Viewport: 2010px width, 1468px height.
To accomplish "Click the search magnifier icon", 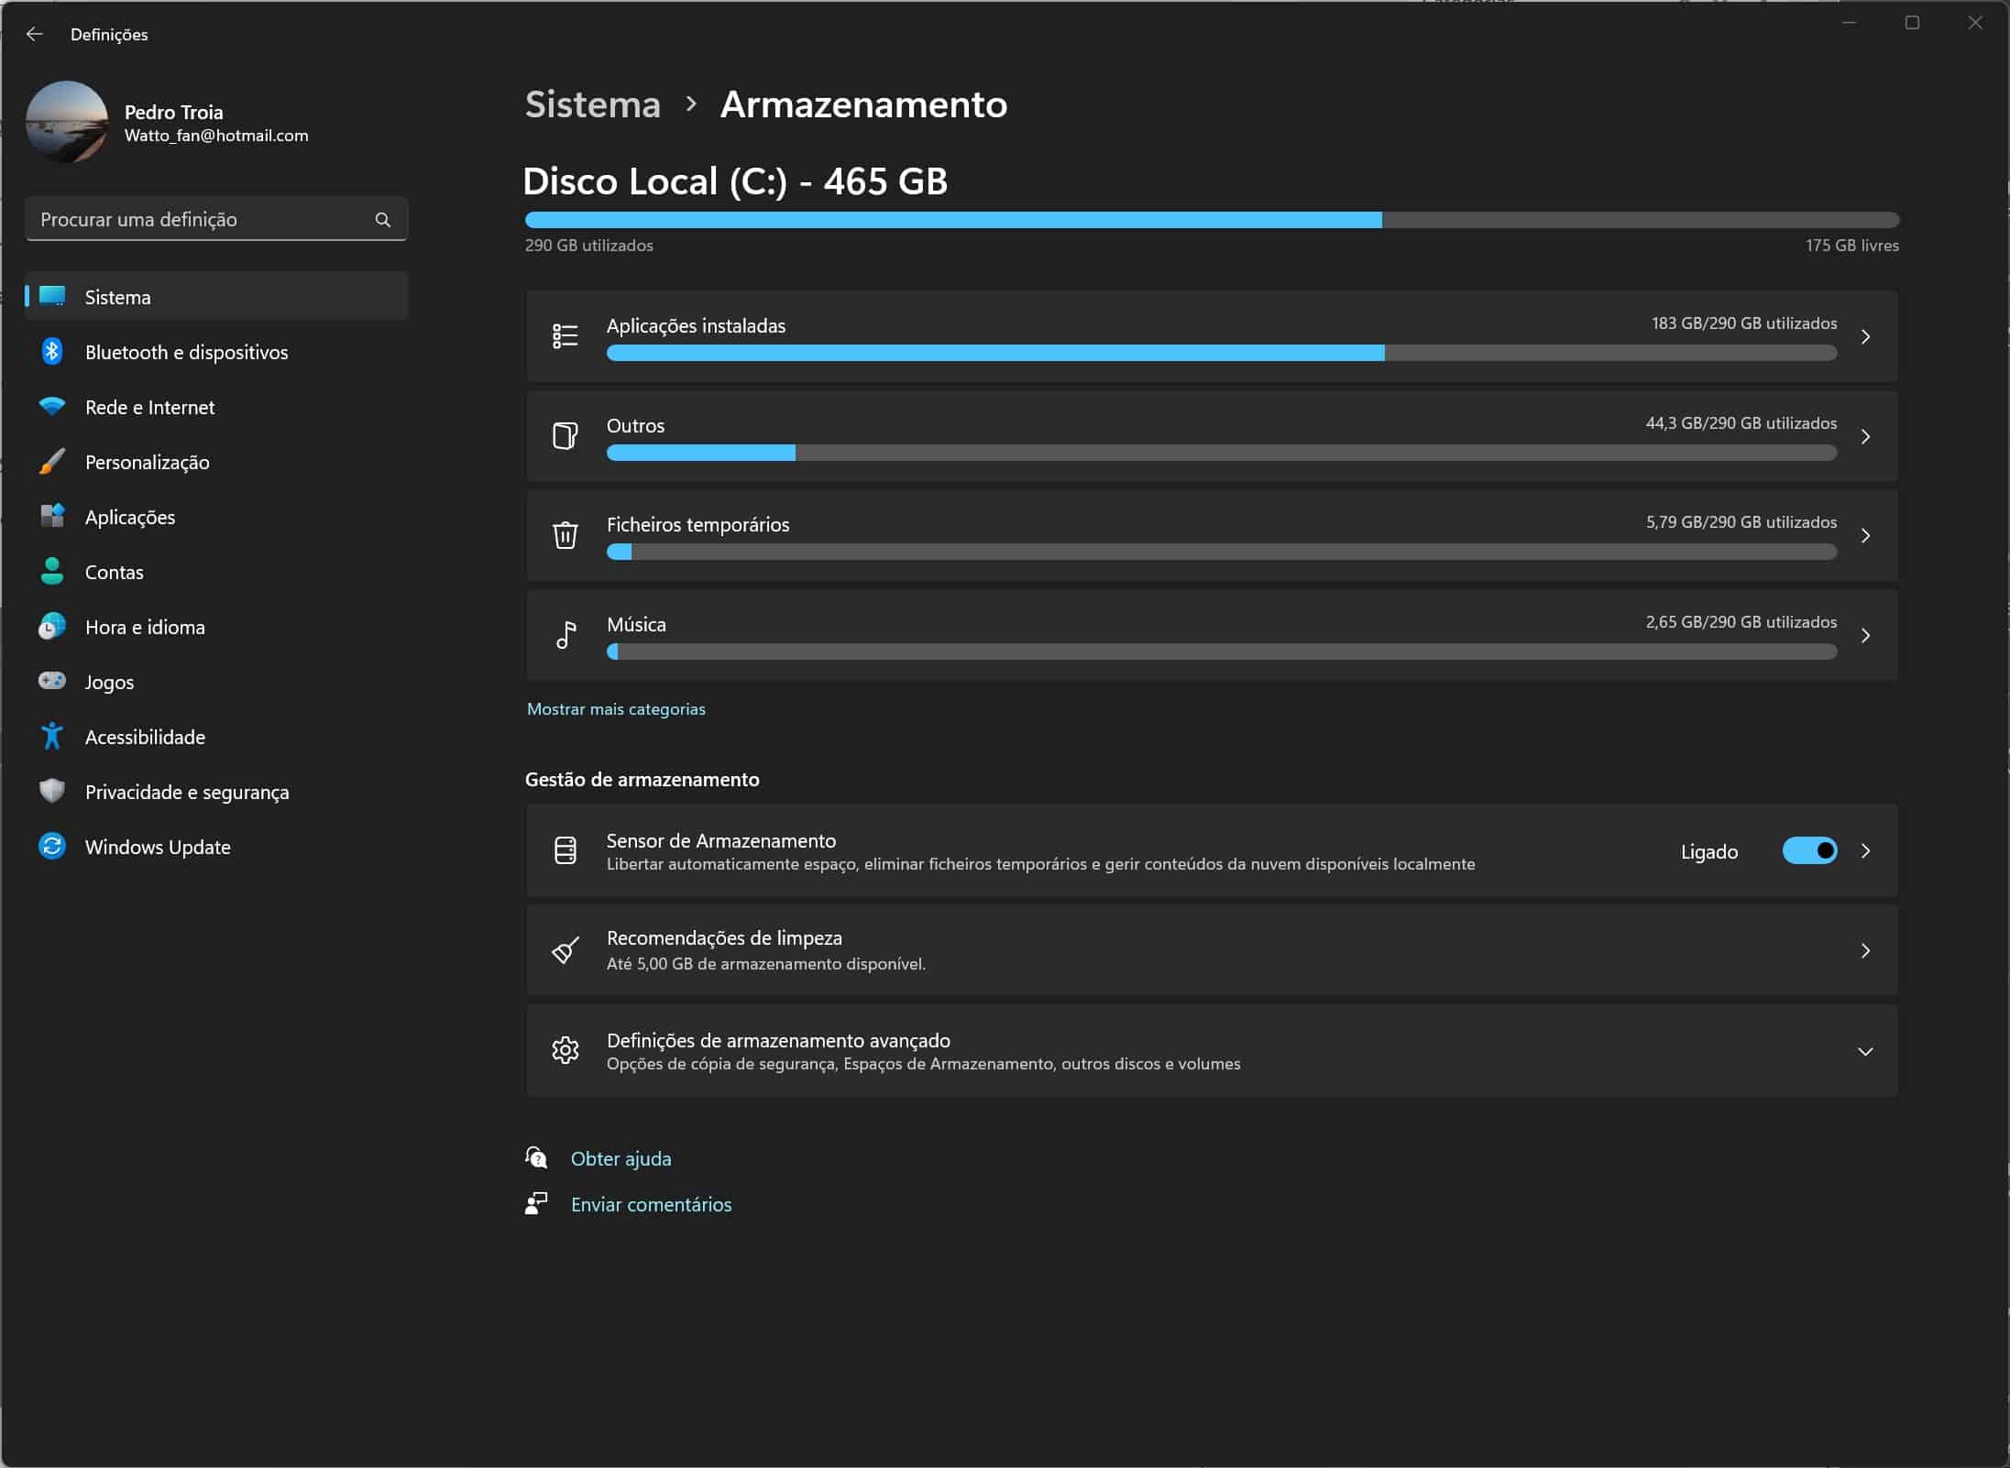I will point(383,220).
